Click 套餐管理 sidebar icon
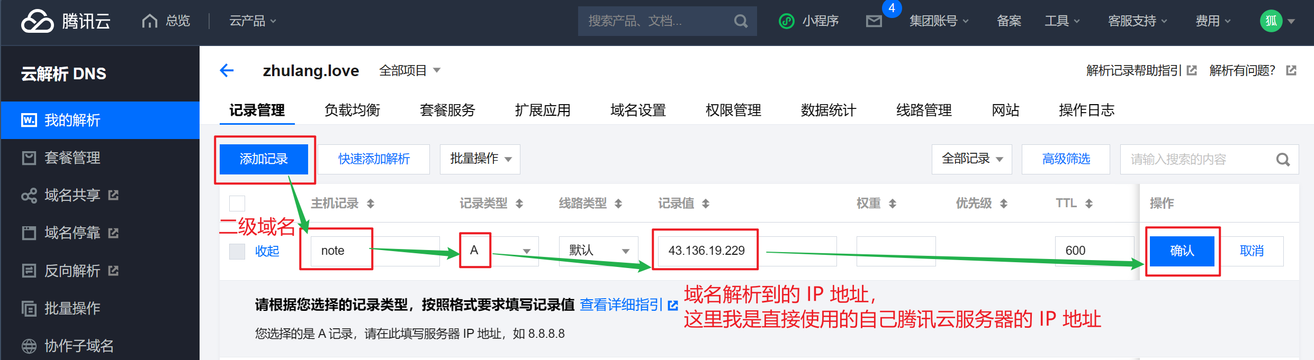The width and height of the screenshot is (1314, 360). coord(29,158)
